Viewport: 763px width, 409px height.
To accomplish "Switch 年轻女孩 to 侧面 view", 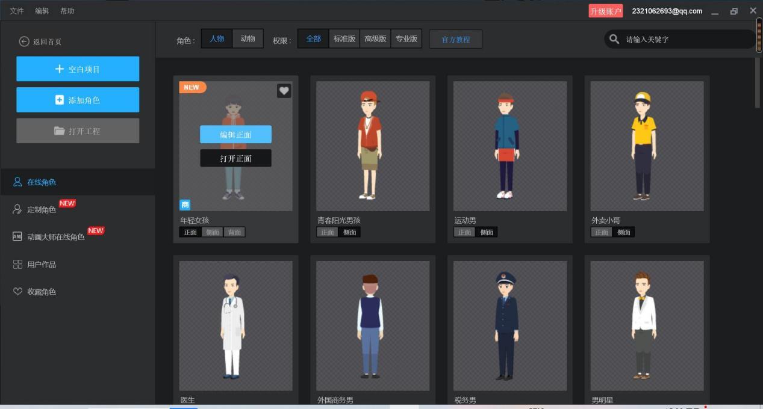I will click(212, 232).
